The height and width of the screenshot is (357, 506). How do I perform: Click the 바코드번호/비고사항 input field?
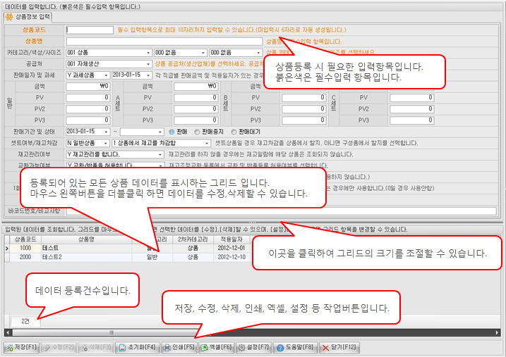pos(282,211)
